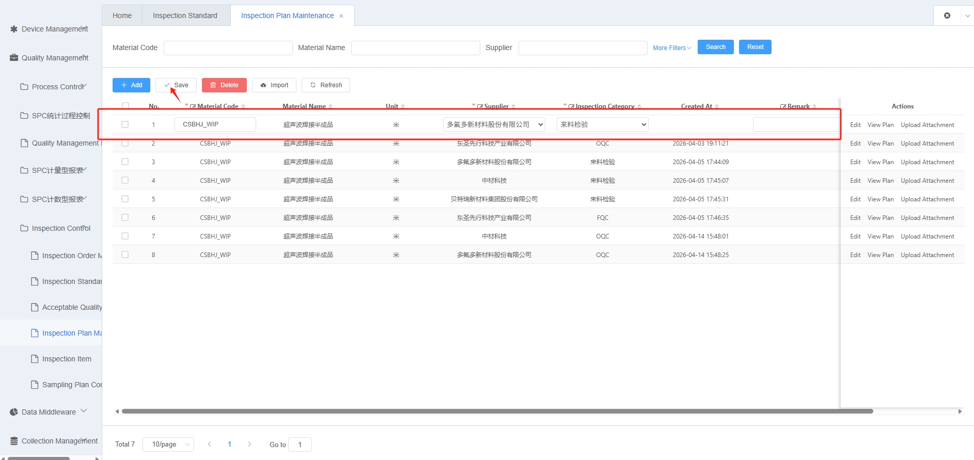
Task: Sort the table by Created At
Action: tap(717, 106)
